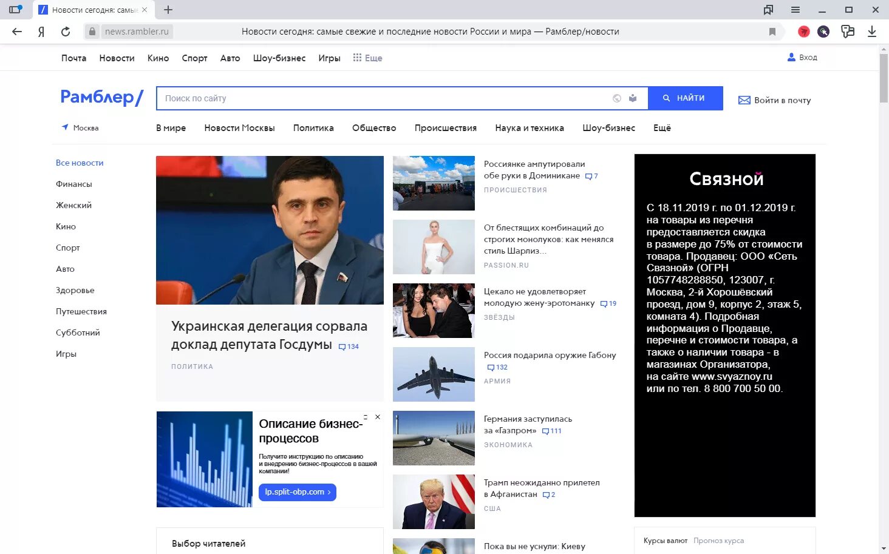Select Здоровье in the left sidebar

click(x=75, y=290)
